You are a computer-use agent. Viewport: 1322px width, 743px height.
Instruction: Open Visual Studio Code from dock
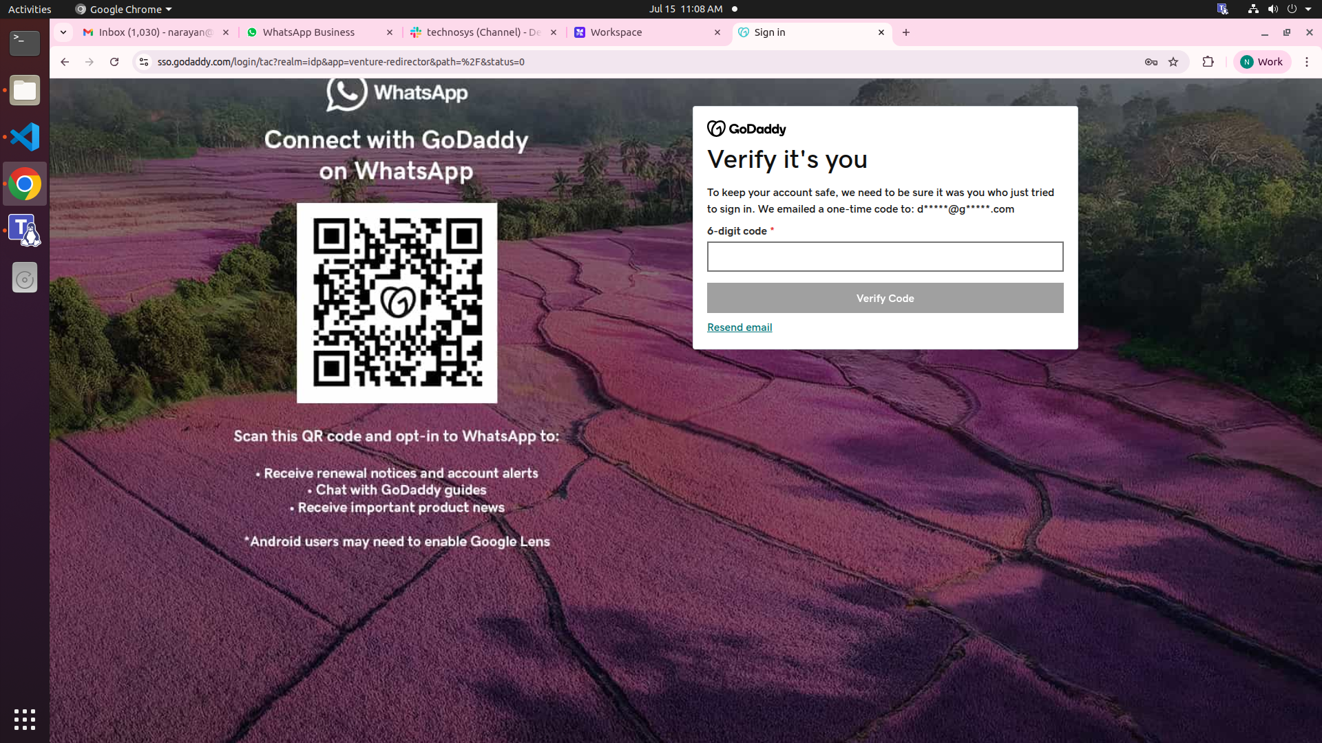25,137
